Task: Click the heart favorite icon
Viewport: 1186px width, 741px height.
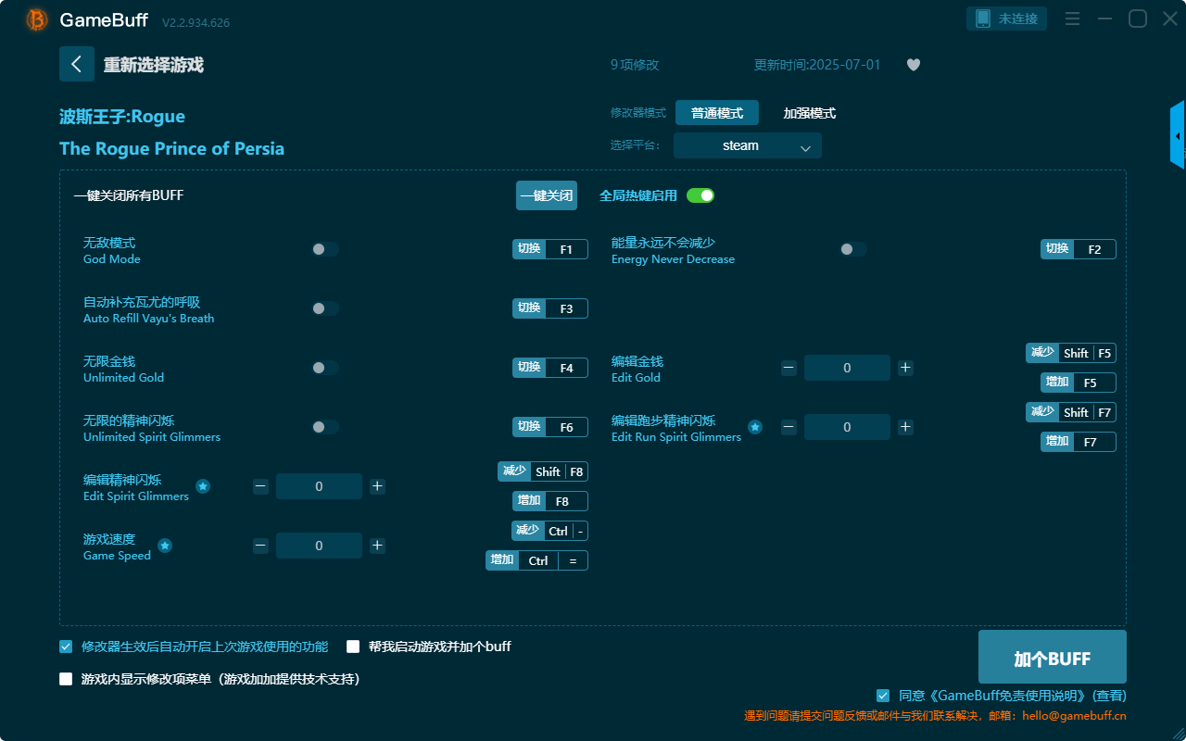Action: [x=914, y=65]
